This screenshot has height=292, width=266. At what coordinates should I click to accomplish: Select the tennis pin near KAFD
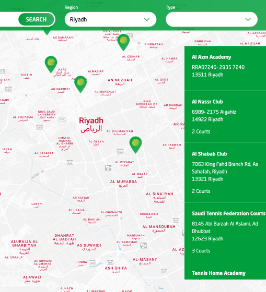click(x=51, y=64)
